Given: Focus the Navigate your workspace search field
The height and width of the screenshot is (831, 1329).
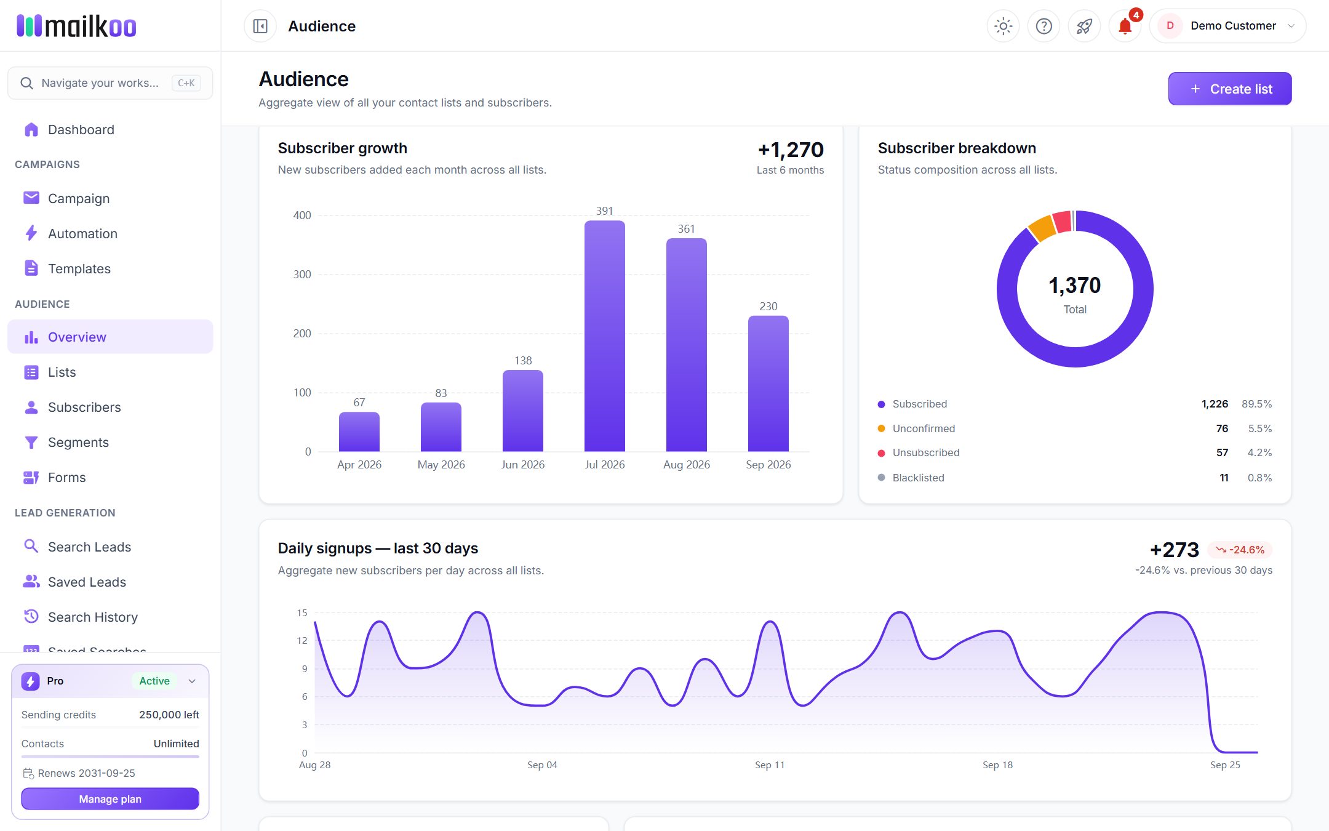Looking at the screenshot, I should tap(110, 83).
